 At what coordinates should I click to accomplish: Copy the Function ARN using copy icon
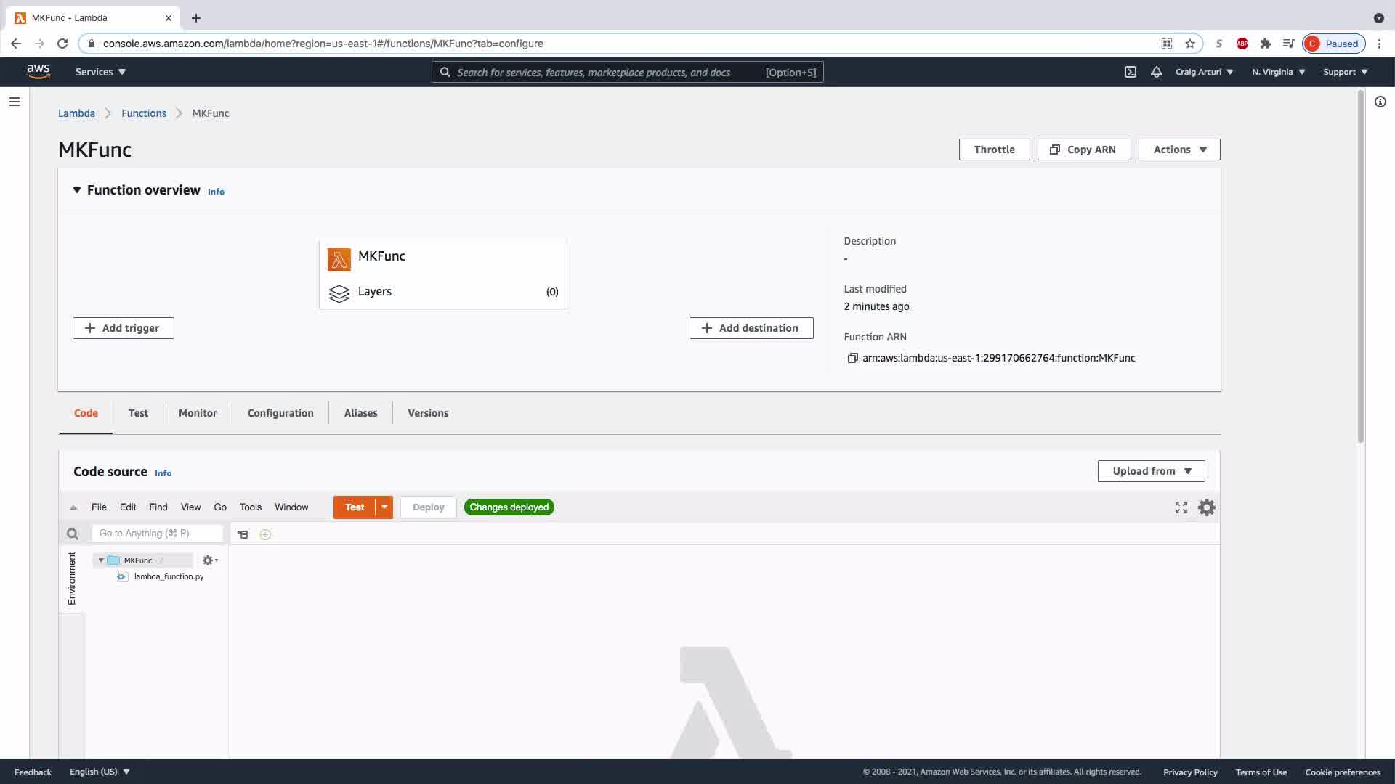852,358
